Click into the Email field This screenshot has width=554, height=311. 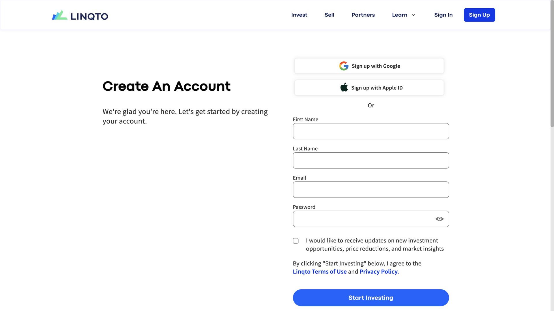click(371, 189)
